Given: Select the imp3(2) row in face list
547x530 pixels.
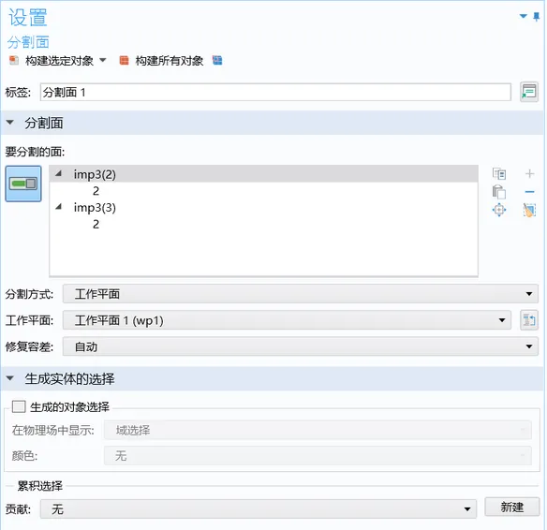Looking at the screenshot, I should pyautogui.click(x=264, y=174).
